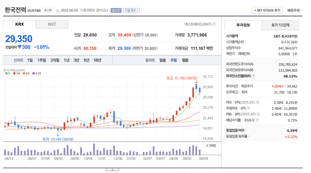Click the 한국전력 stock name heading
The width and height of the screenshot is (311, 173).
pyautogui.click(x=15, y=10)
